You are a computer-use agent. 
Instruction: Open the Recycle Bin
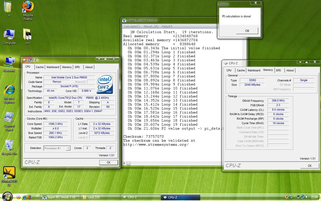pyautogui.click(x=9, y=147)
